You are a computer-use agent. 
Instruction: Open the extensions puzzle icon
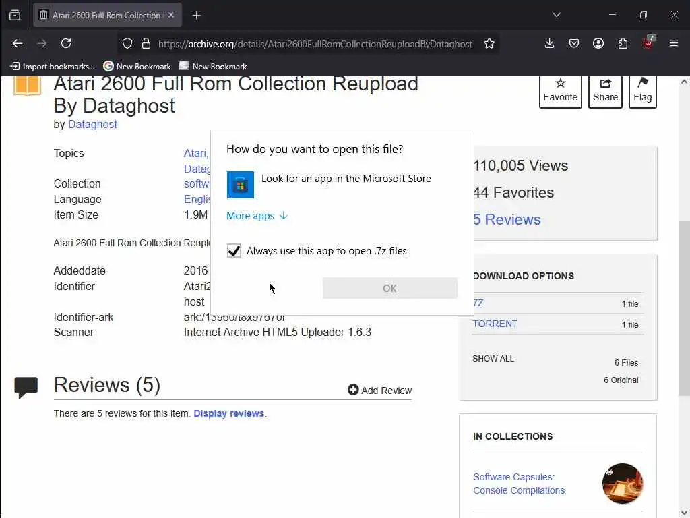pyautogui.click(x=623, y=43)
